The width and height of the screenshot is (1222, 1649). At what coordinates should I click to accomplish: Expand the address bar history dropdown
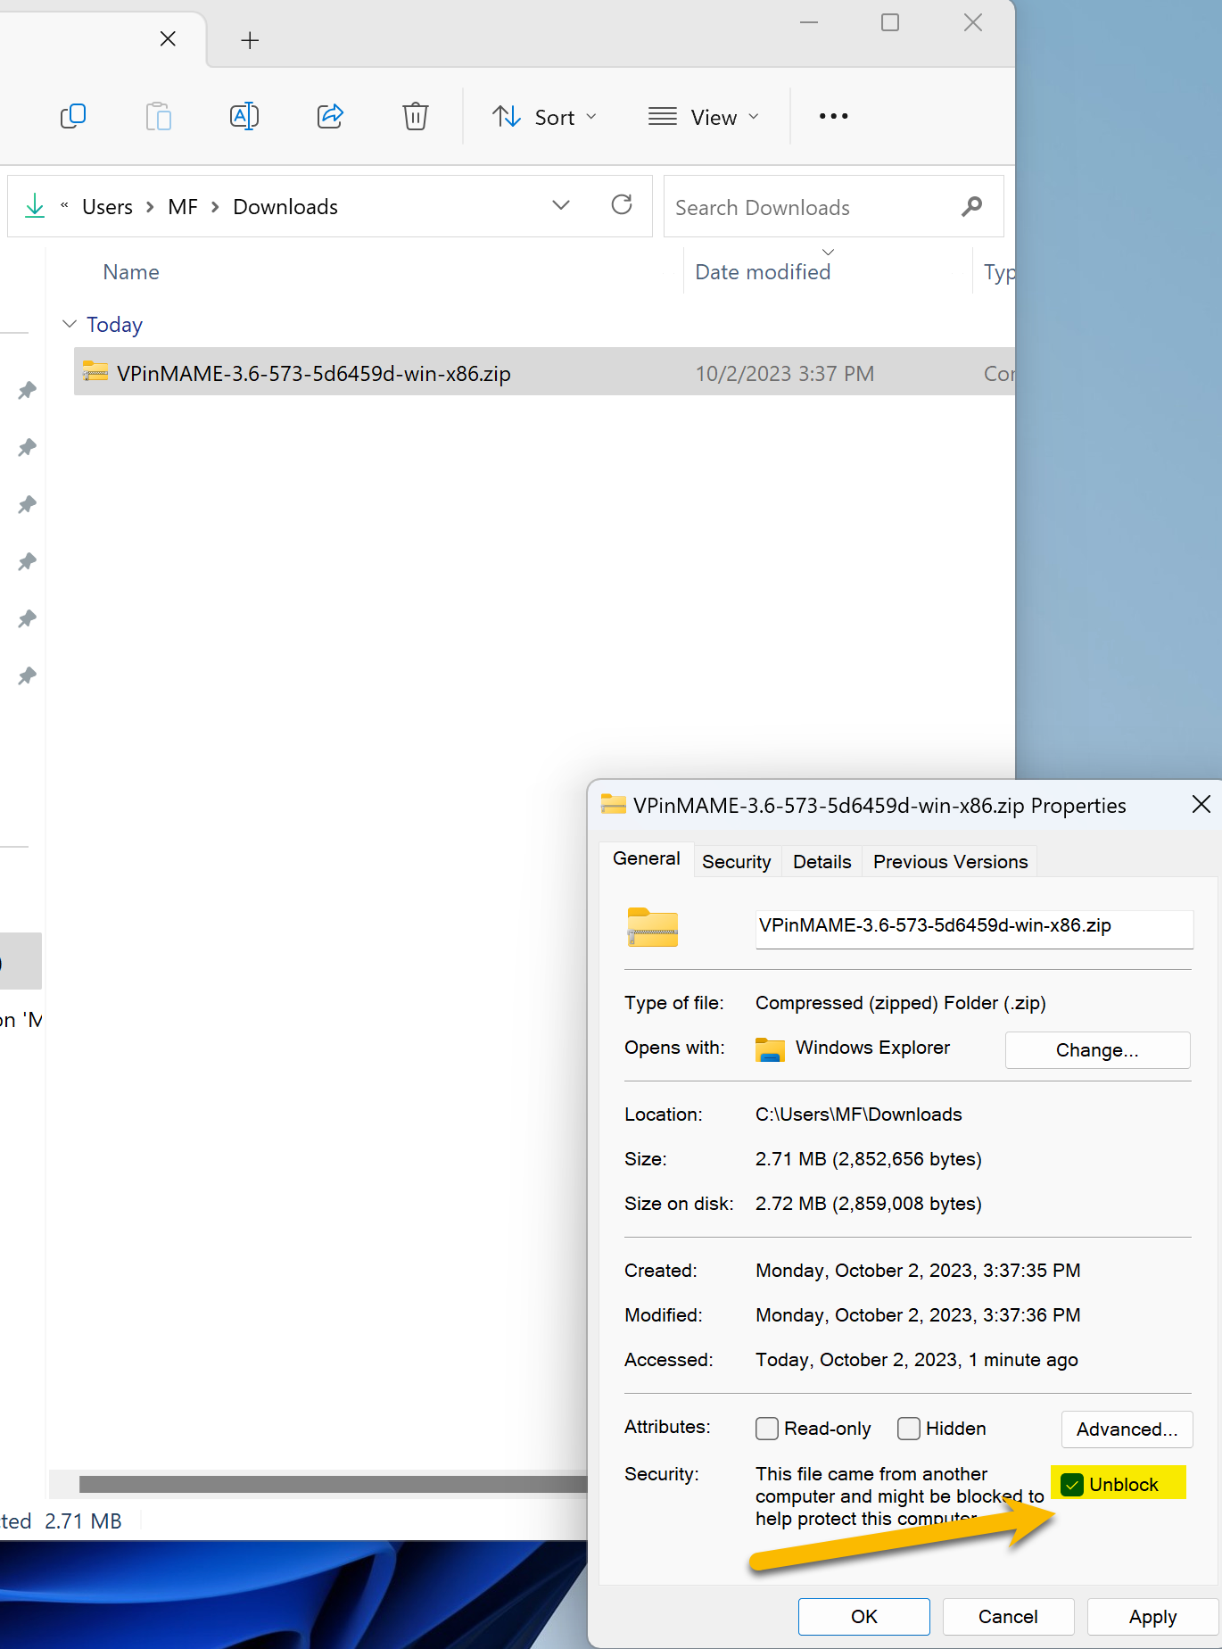click(561, 205)
